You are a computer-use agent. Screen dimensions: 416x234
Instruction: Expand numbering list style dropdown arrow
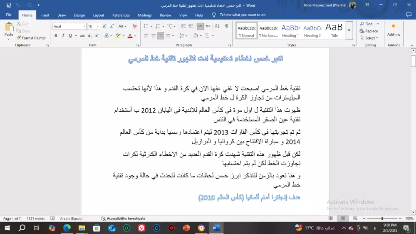click(163, 26)
